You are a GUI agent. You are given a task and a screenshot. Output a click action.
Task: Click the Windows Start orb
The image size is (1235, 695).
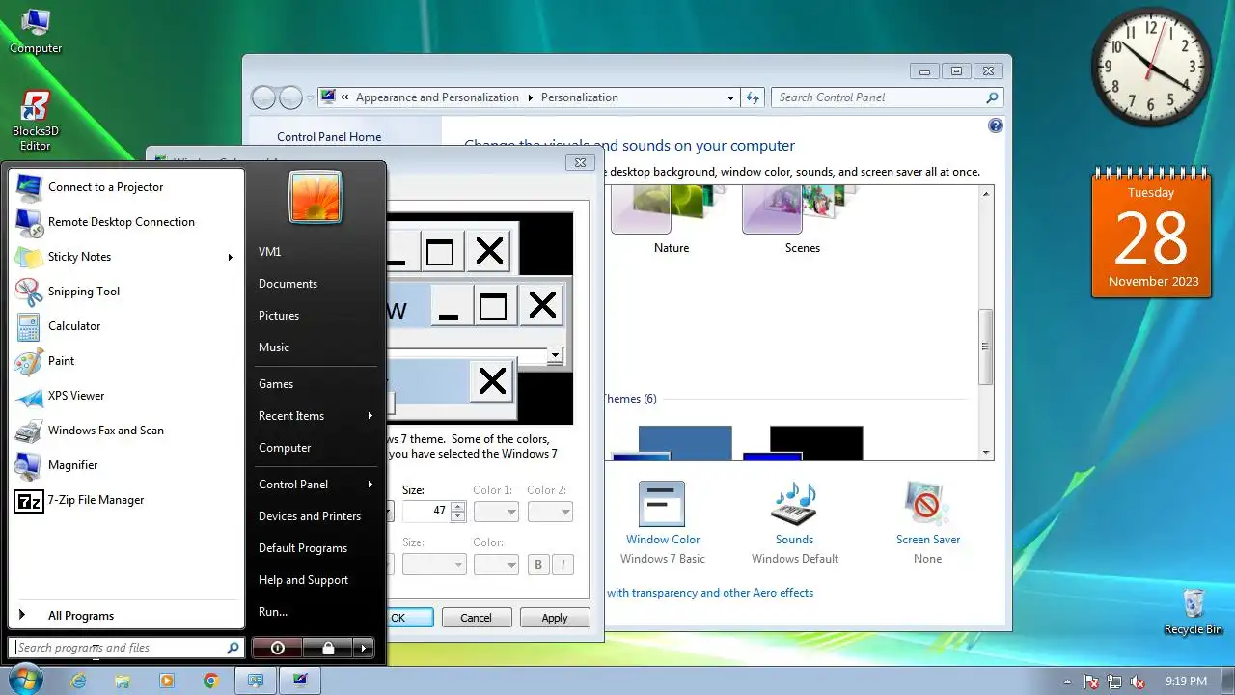point(26,680)
